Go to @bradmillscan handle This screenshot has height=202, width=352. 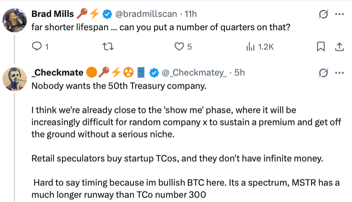pos(146,14)
